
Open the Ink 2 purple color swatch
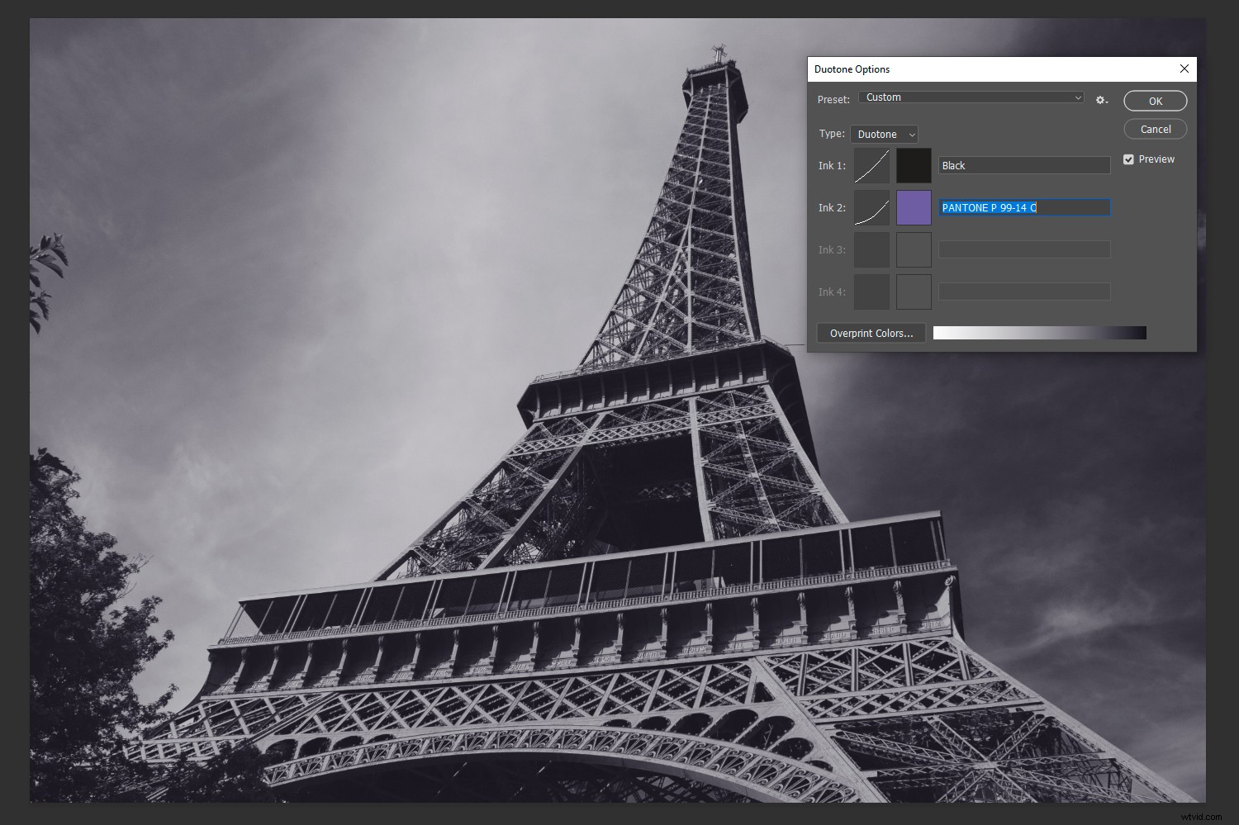[914, 207]
